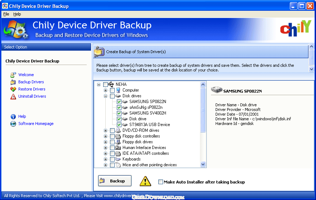316x200 pixels.
Task: Uncheck the SAMSUNG SP0822N checkbox
Action: (119, 102)
